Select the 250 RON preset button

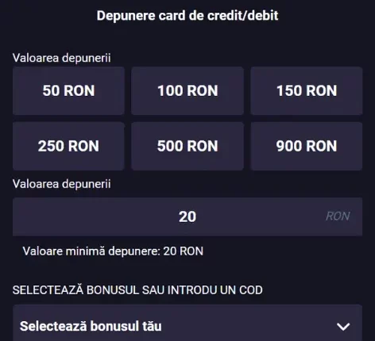pos(68,146)
